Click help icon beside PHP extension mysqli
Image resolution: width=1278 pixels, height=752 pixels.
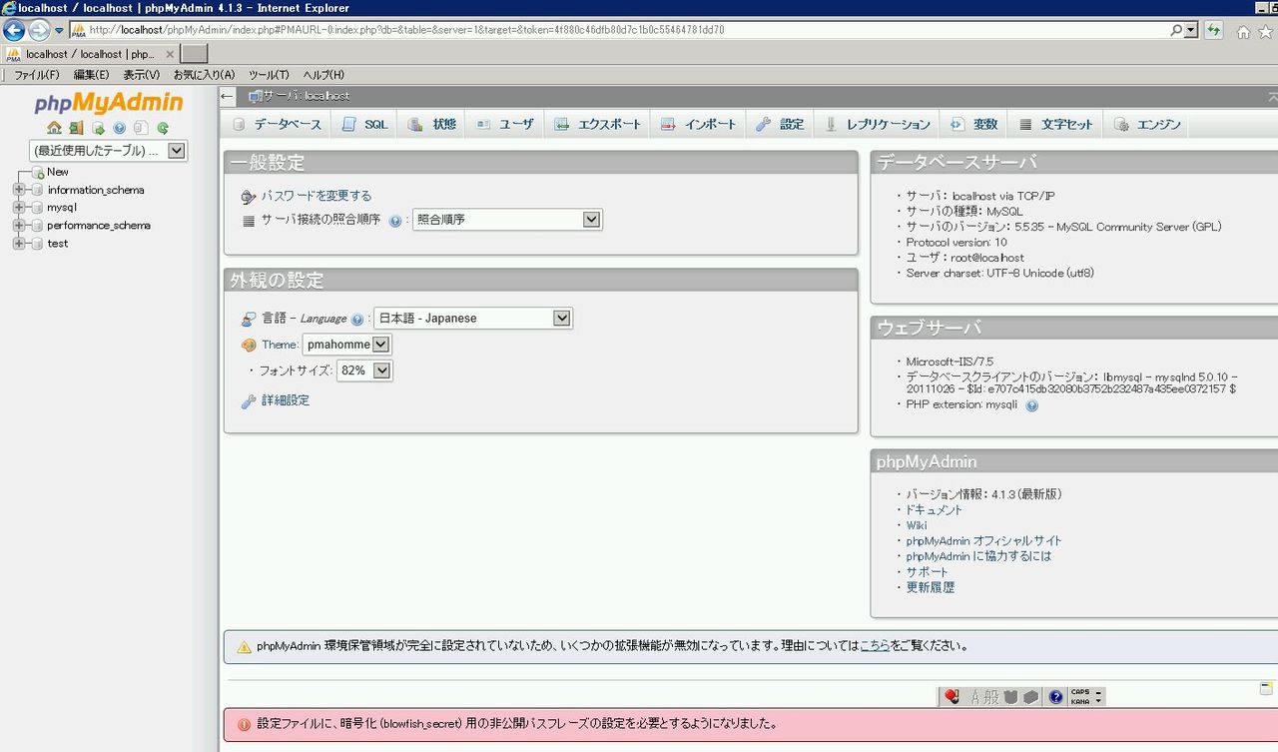[x=1032, y=405]
